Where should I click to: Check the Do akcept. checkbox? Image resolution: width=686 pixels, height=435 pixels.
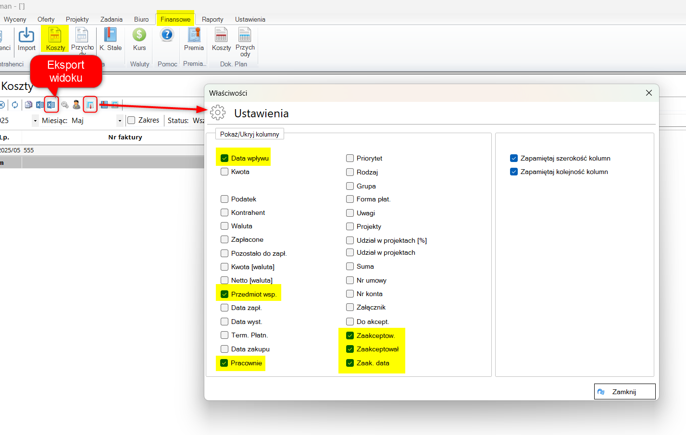coord(350,322)
